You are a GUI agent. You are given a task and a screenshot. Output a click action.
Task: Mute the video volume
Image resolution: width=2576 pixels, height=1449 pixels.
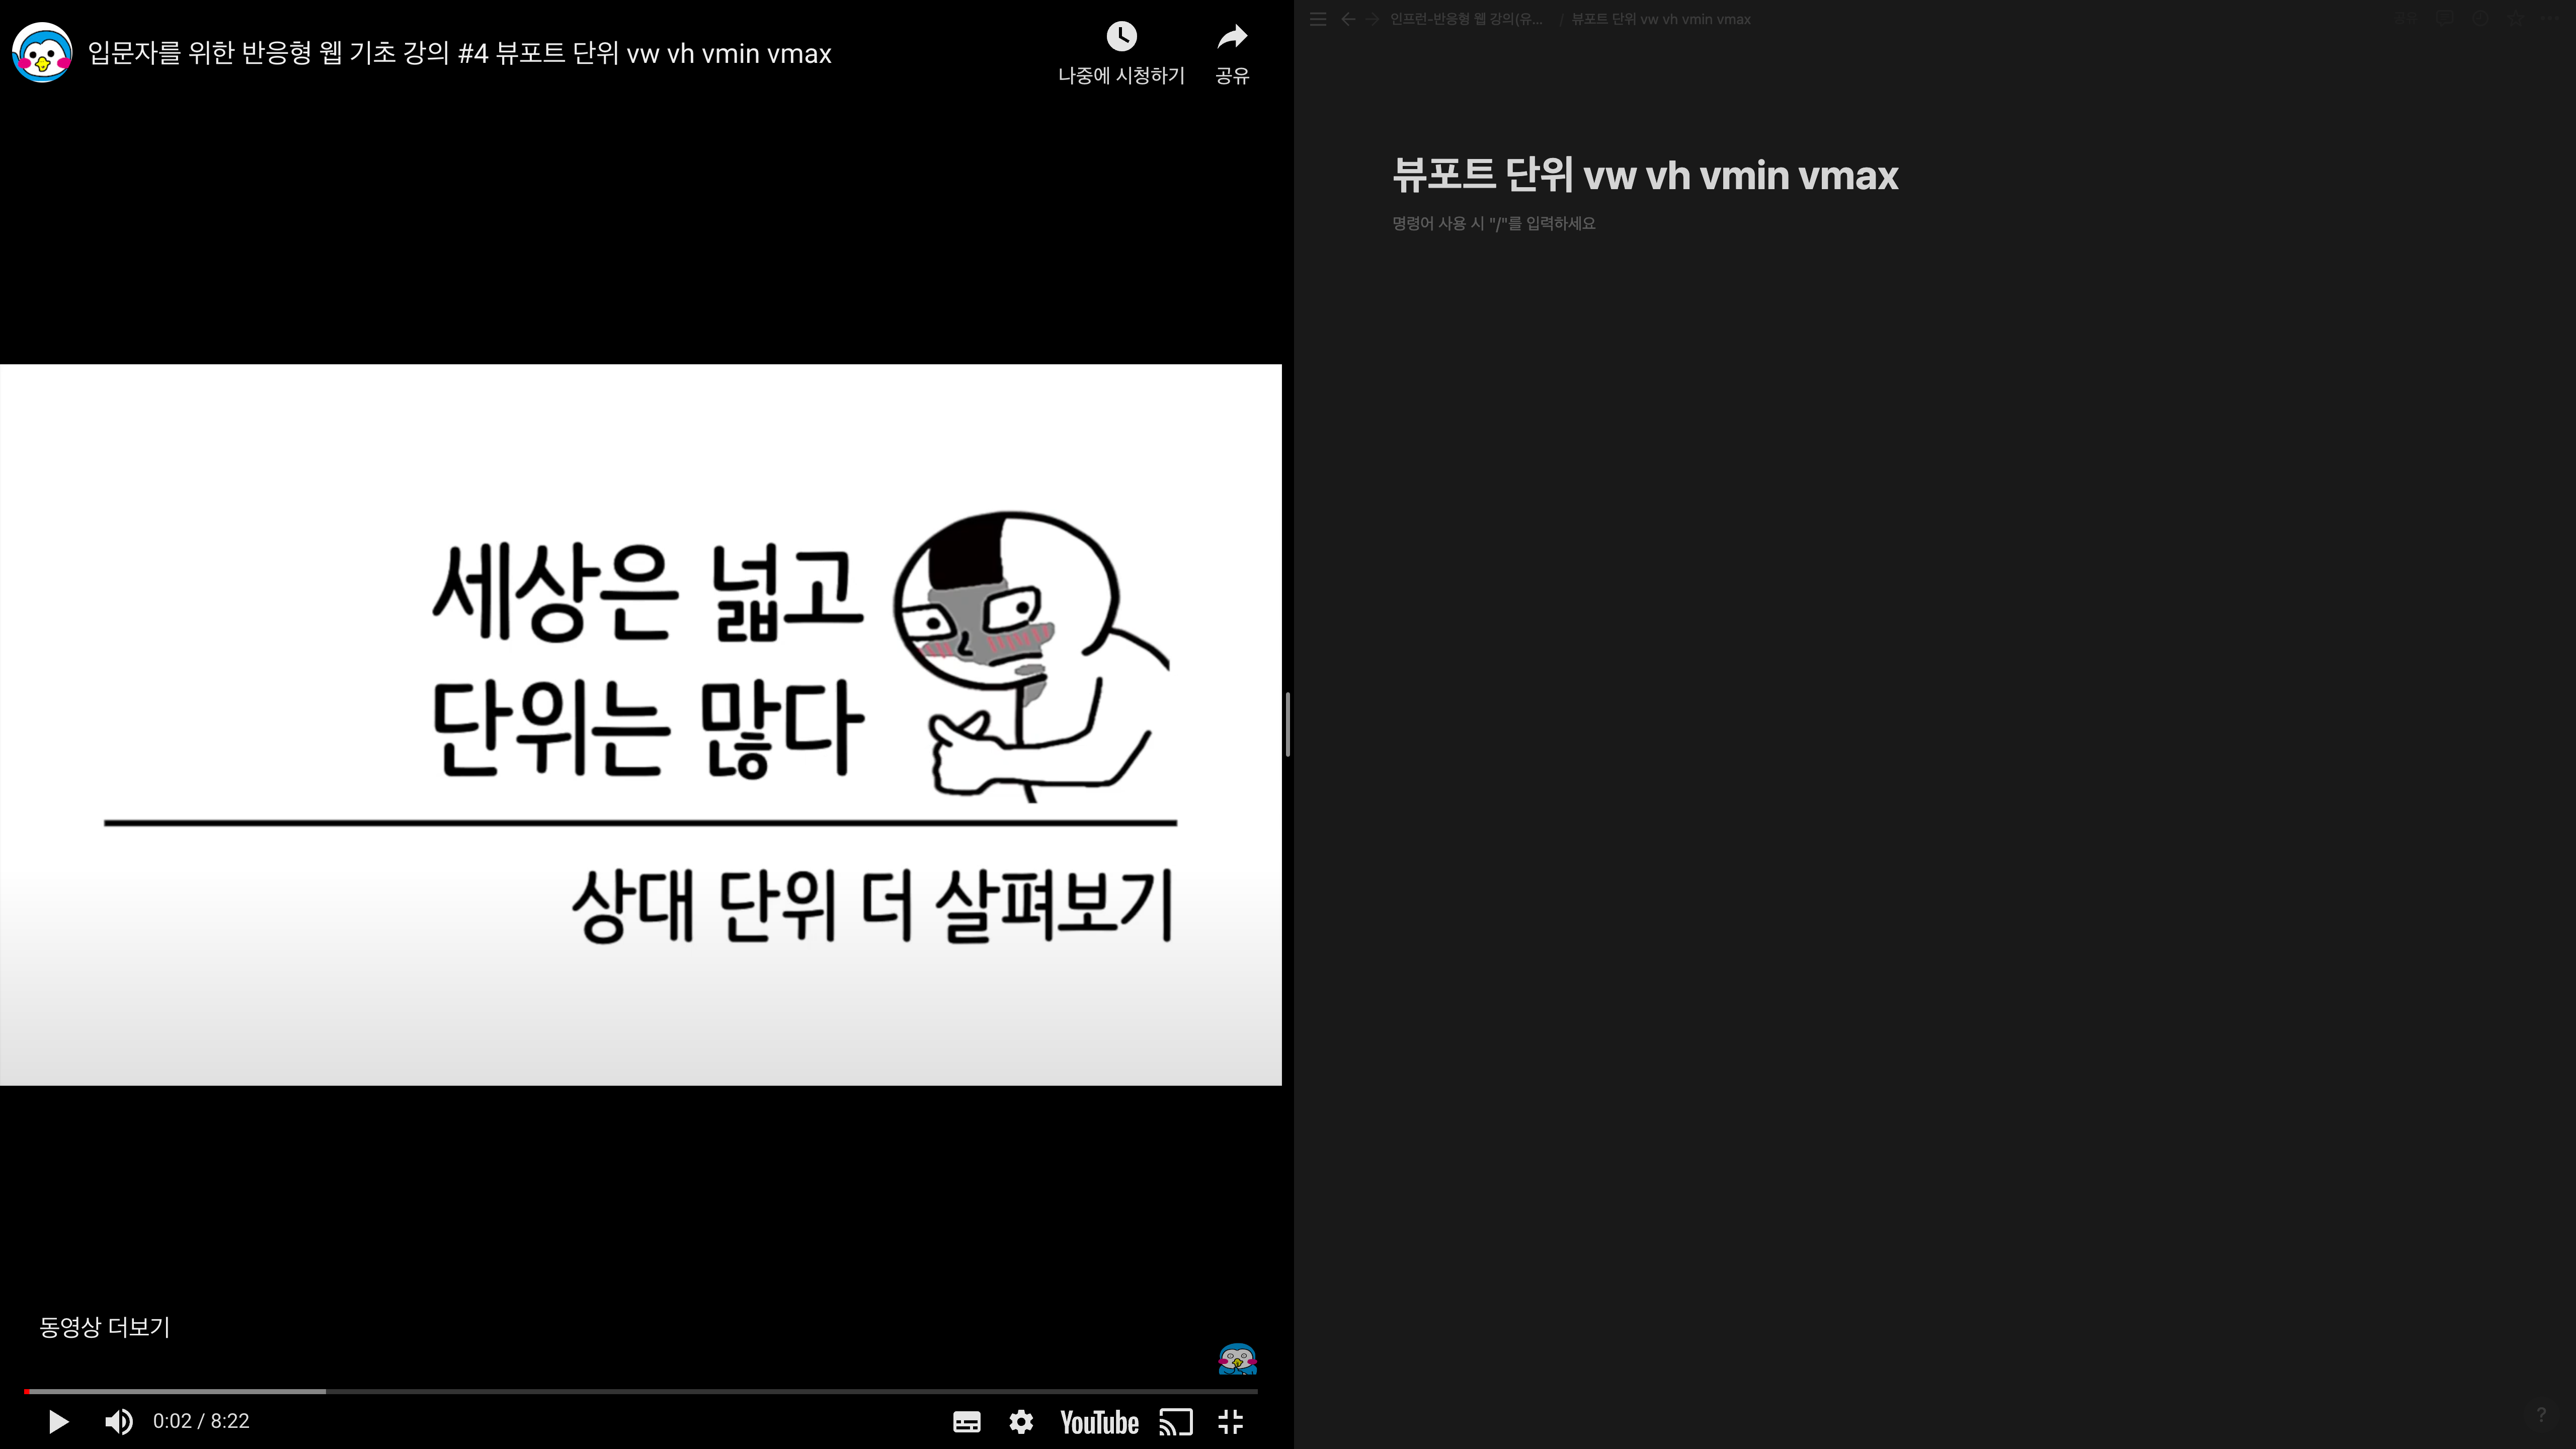click(x=119, y=1421)
